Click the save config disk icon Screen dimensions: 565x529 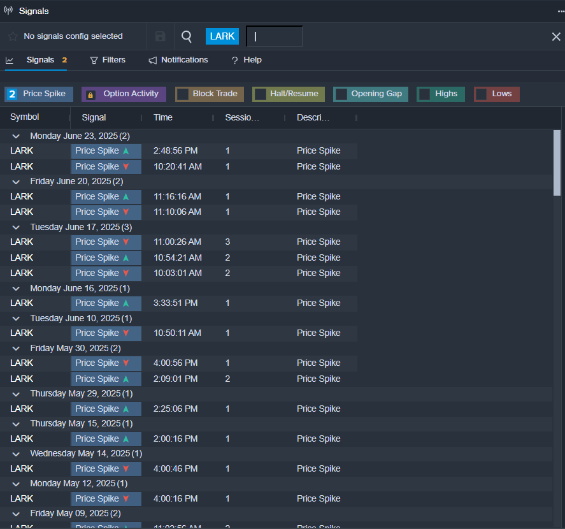161,36
